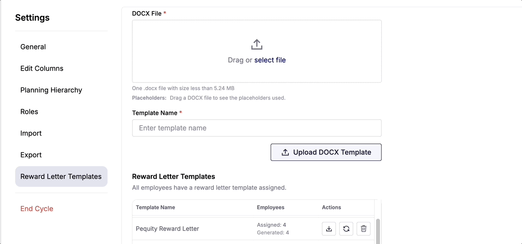Click the select file link
Viewport: 522px width, 244px height.
270,60
